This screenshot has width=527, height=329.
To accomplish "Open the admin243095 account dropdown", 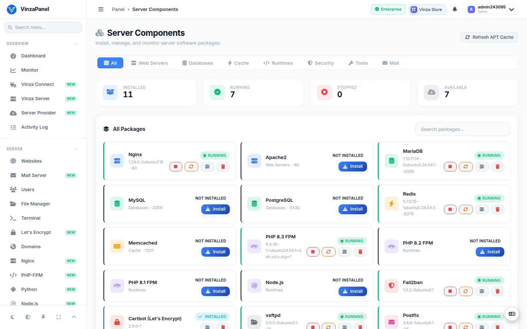I will 491,10.
